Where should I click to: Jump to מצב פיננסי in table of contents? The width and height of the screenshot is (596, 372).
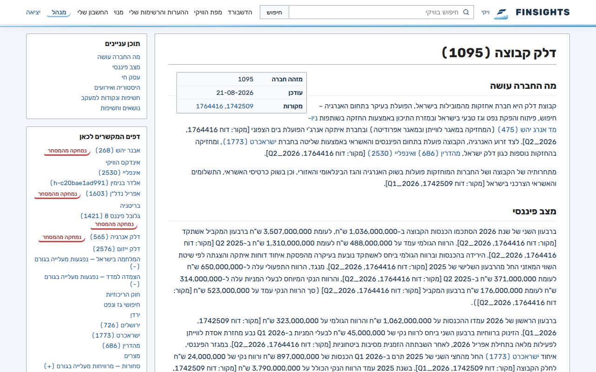tap(126, 67)
